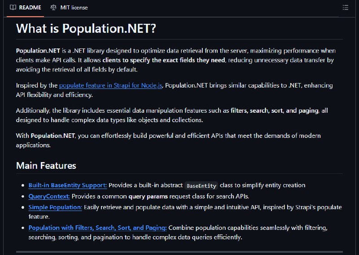Open populate feature in Strapi link
The width and height of the screenshot is (359, 255).
(110, 85)
